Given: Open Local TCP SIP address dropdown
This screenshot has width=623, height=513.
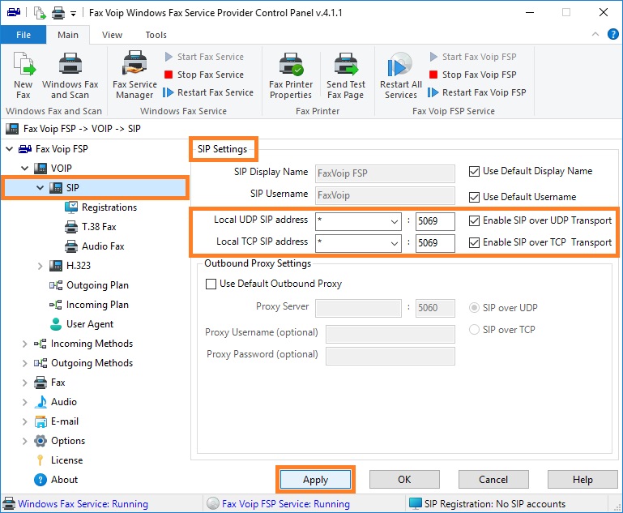Looking at the screenshot, I should coord(395,243).
